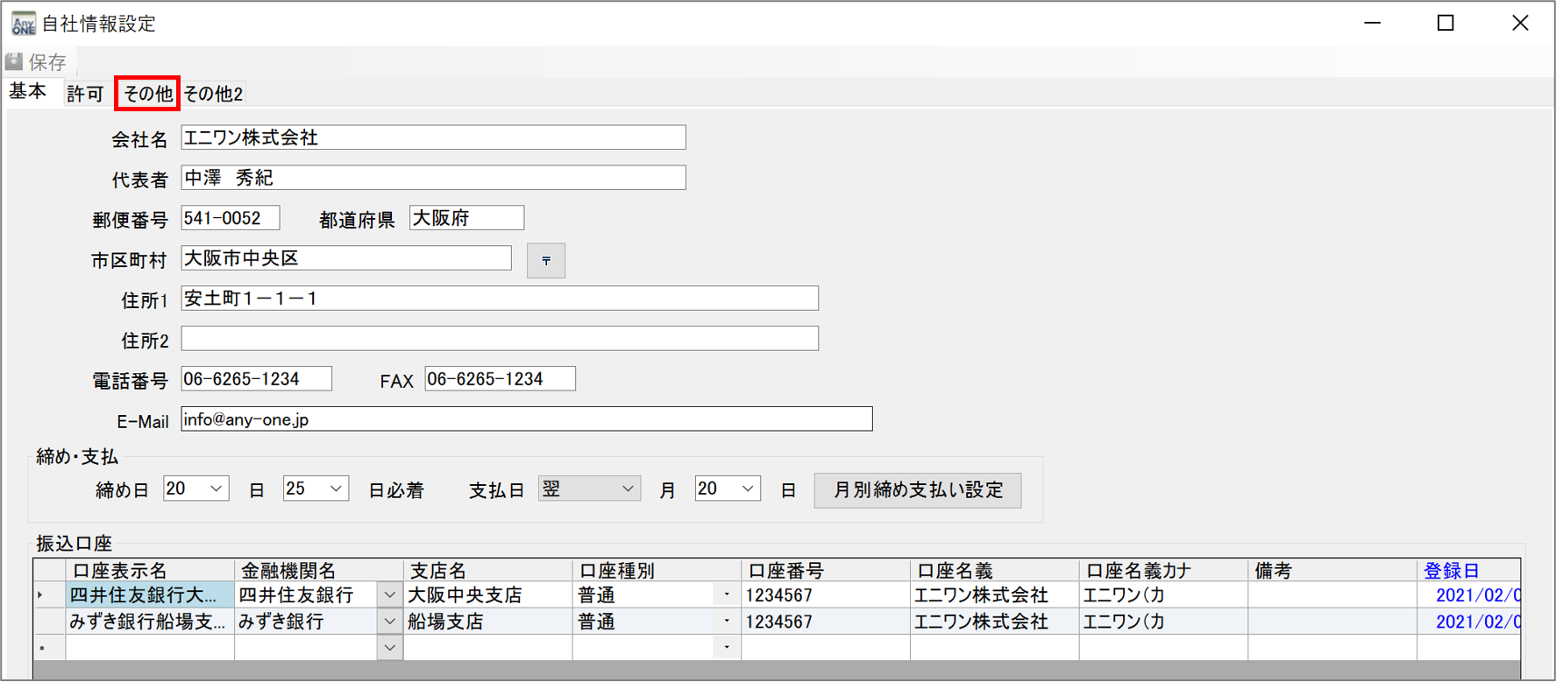Click the 月別締め支払い設定 button
1556x682 pixels.
(917, 490)
